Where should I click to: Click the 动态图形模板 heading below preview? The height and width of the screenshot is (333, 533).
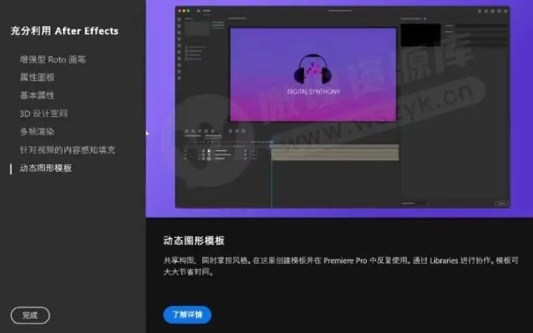coord(194,240)
